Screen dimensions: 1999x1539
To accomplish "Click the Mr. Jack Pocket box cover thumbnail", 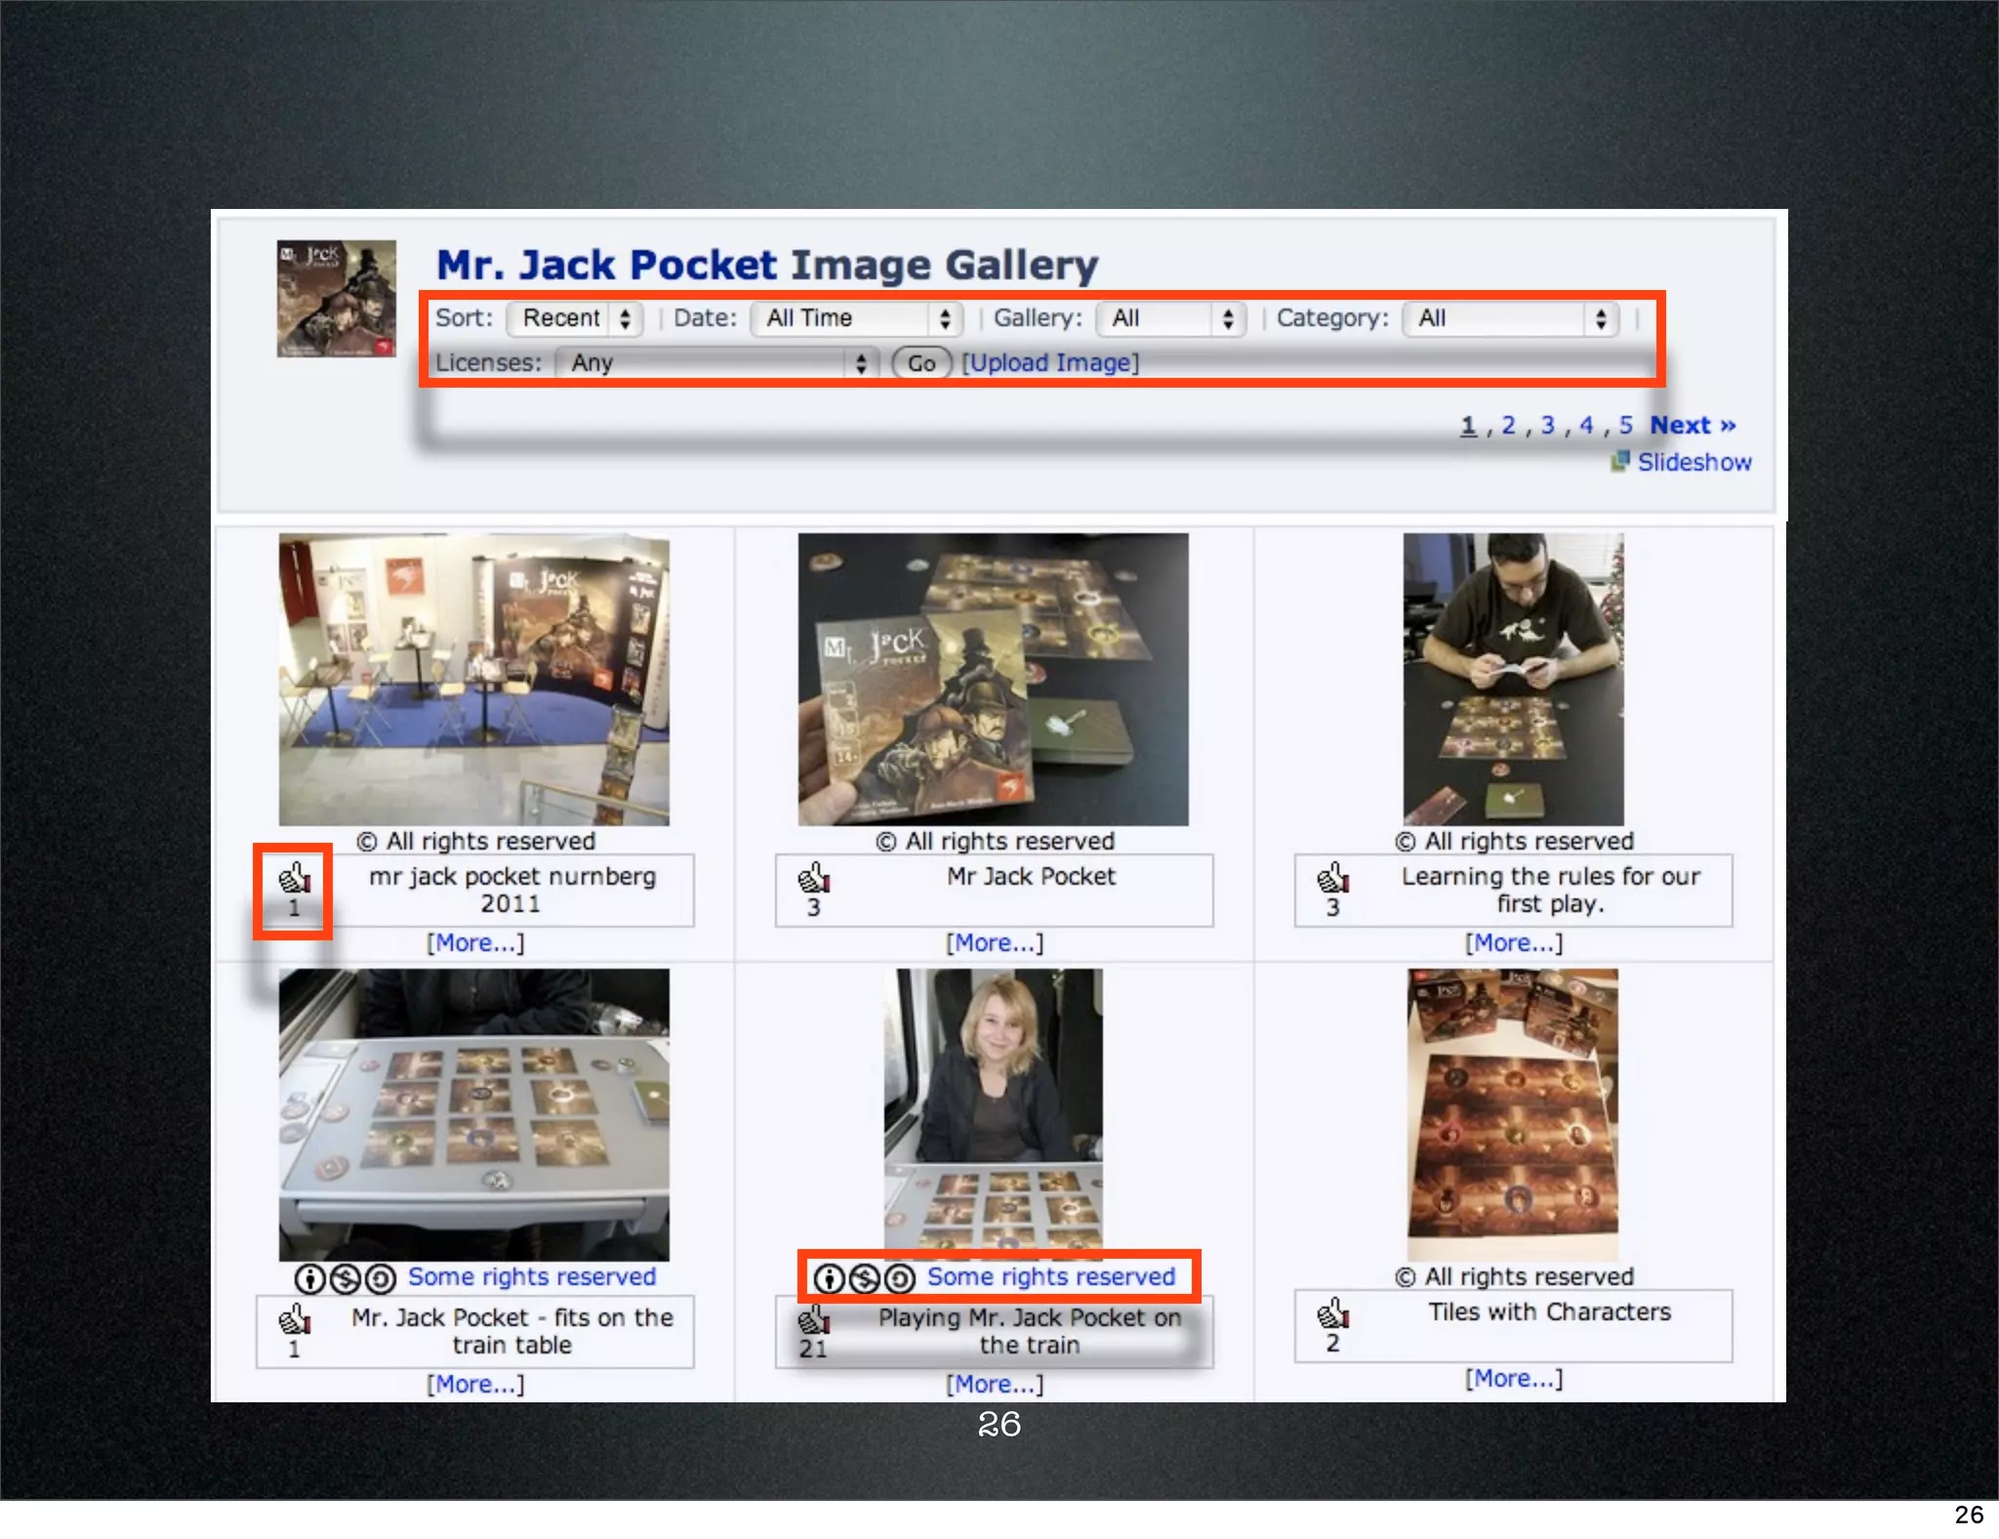I will [336, 299].
